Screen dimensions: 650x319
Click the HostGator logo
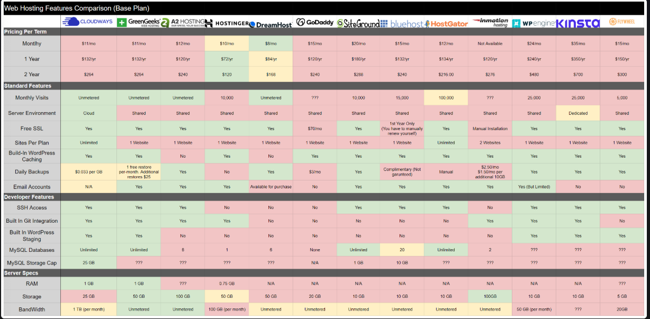pos(446,24)
